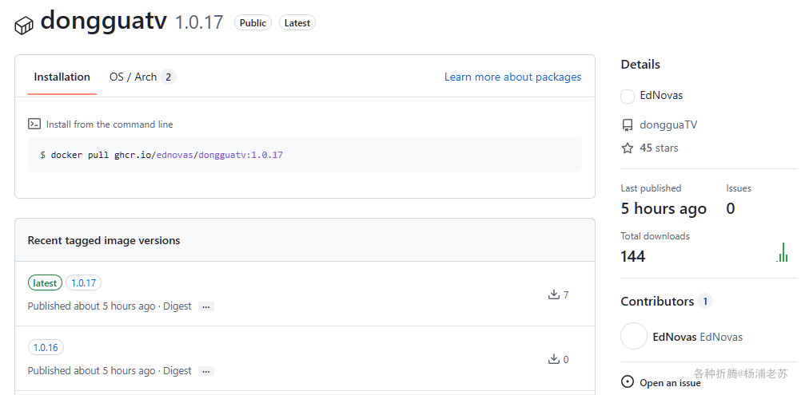Click the green downloads activity chart
The width and height of the screenshot is (805, 395).
[x=782, y=252]
